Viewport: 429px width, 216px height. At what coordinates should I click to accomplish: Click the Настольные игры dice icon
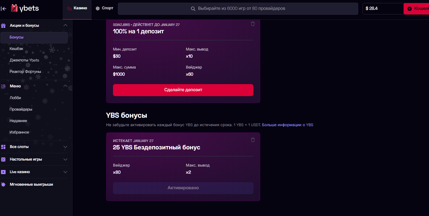[3, 159]
